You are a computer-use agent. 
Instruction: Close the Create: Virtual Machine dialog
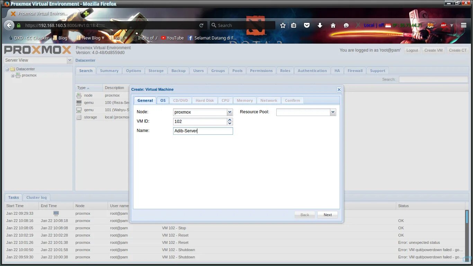click(x=339, y=89)
